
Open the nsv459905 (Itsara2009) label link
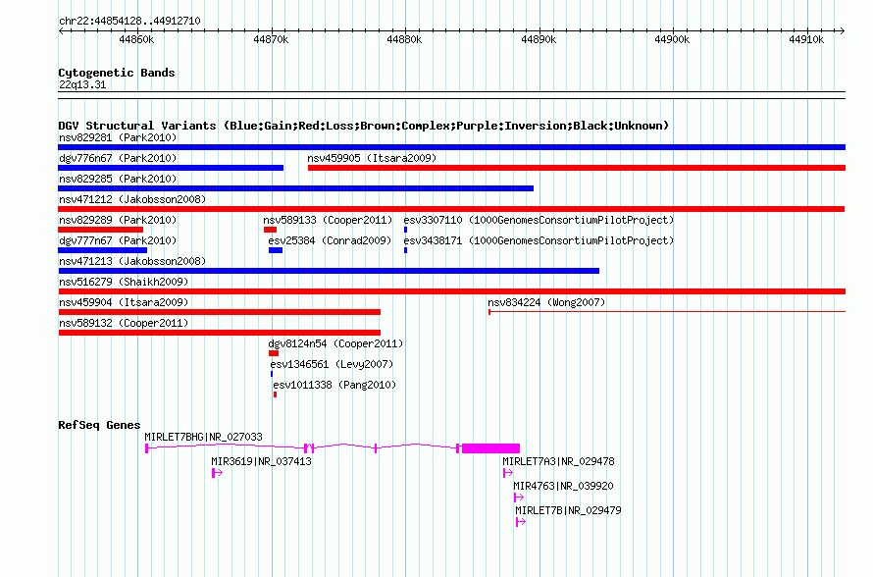372,158
